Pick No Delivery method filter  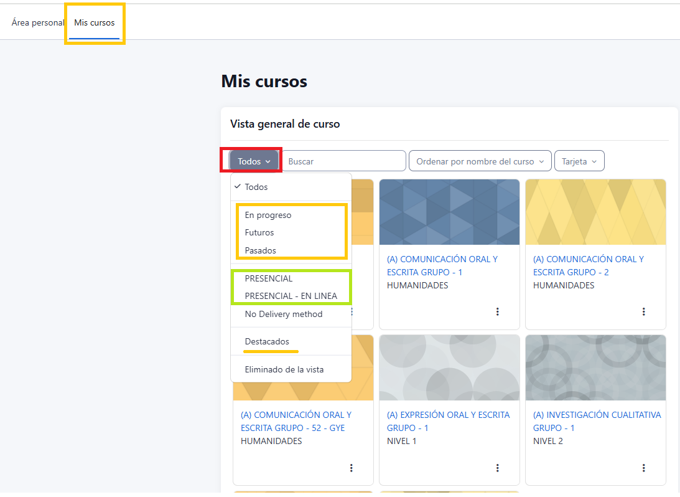[x=284, y=314]
